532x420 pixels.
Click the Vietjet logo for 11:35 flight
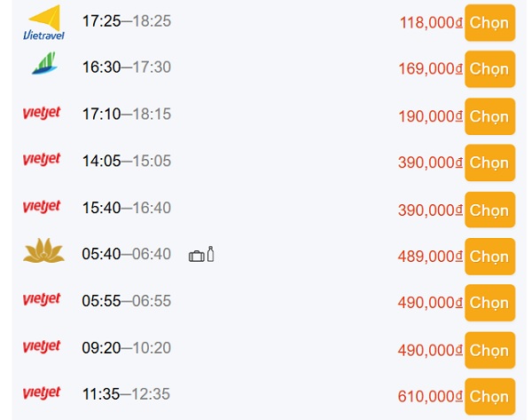(x=42, y=393)
